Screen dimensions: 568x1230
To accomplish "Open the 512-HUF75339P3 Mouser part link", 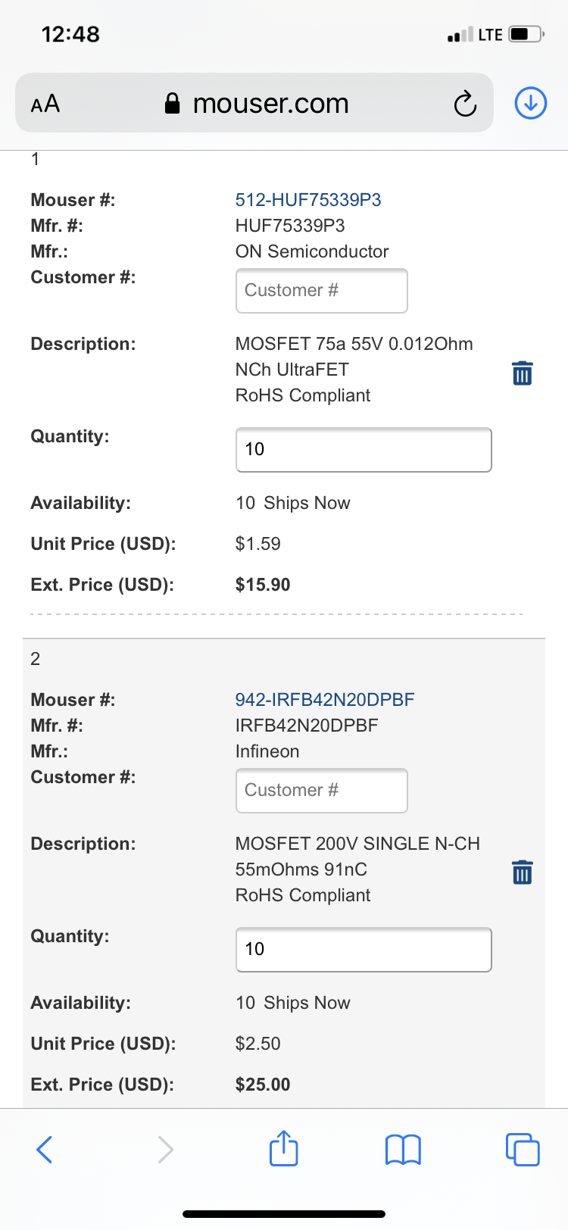I will tap(308, 200).
